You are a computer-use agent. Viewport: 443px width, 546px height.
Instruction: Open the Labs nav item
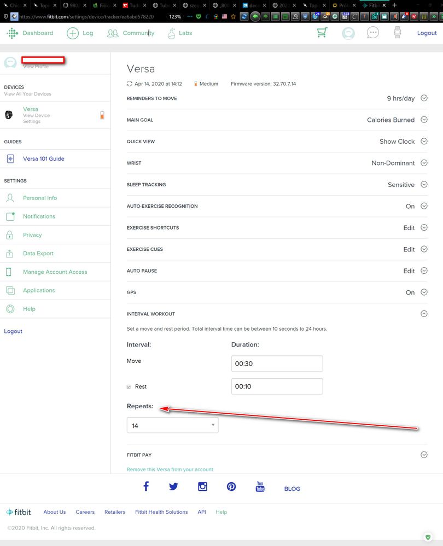point(185,33)
